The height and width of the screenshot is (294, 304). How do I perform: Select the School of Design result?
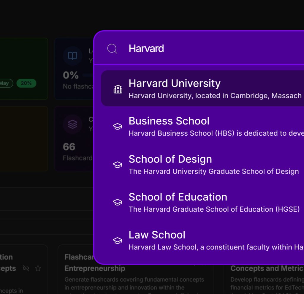click(x=202, y=164)
